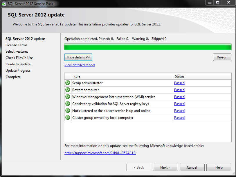Open the support.microsoft.com kbid link
Screen dimensions: 236x177
[100, 153]
